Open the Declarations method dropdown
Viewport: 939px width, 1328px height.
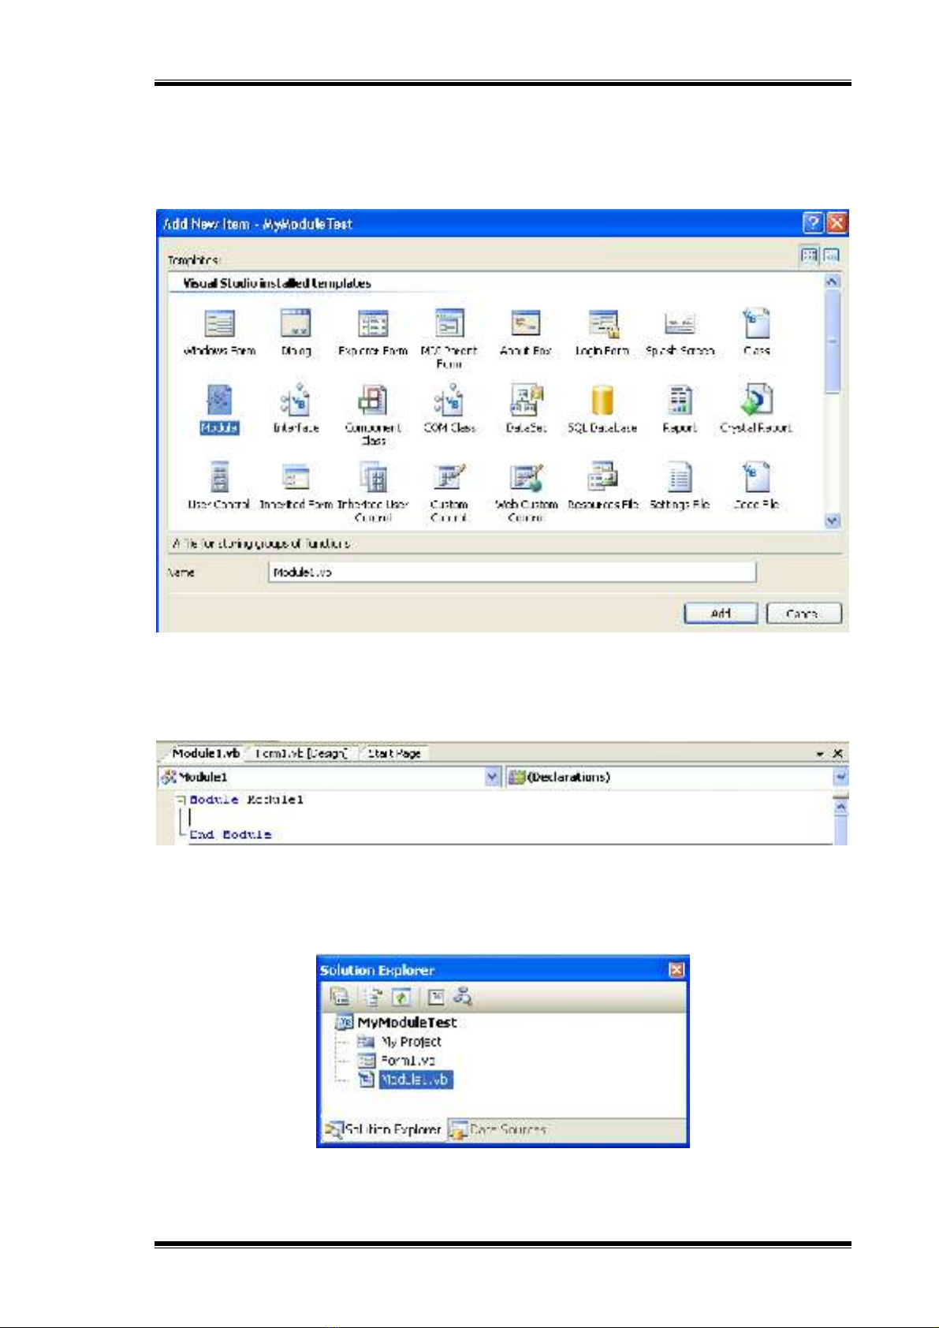click(x=840, y=778)
